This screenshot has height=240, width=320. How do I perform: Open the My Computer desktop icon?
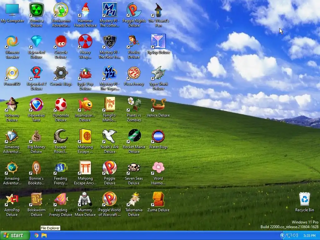coord(12,10)
